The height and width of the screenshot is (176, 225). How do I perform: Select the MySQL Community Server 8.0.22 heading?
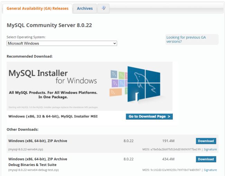pos(49,25)
